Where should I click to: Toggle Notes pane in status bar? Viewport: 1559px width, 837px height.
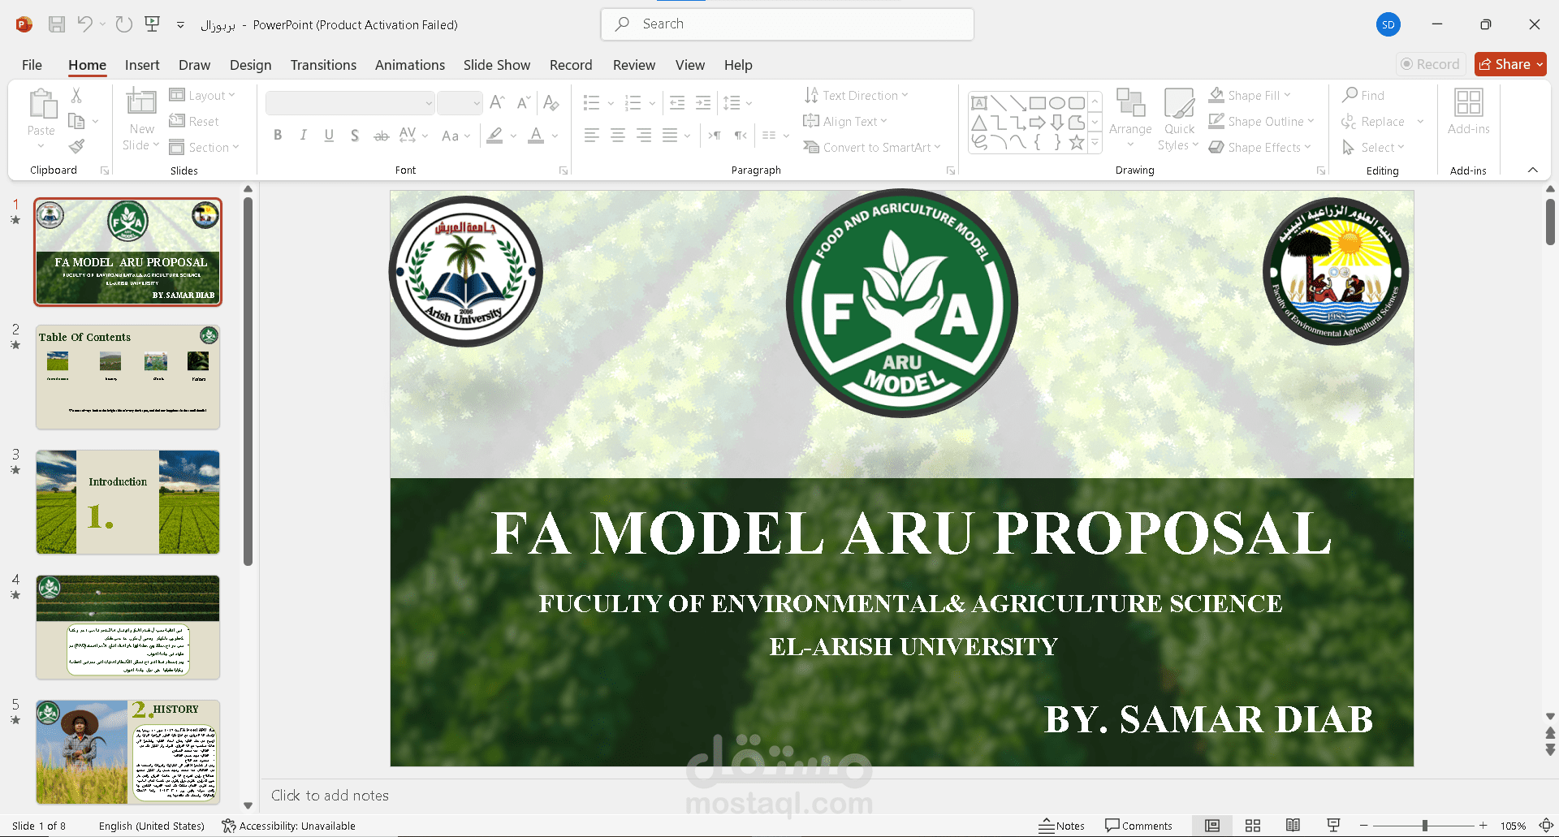(x=1061, y=826)
